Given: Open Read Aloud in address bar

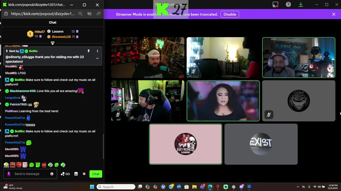Looking at the screenshot, I should tap(99, 14).
